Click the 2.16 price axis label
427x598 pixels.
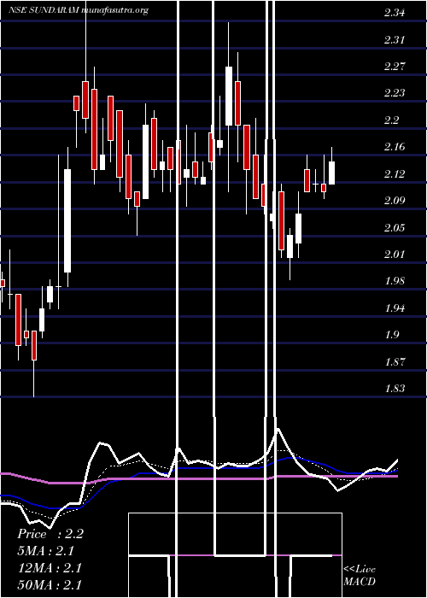(395, 147)
